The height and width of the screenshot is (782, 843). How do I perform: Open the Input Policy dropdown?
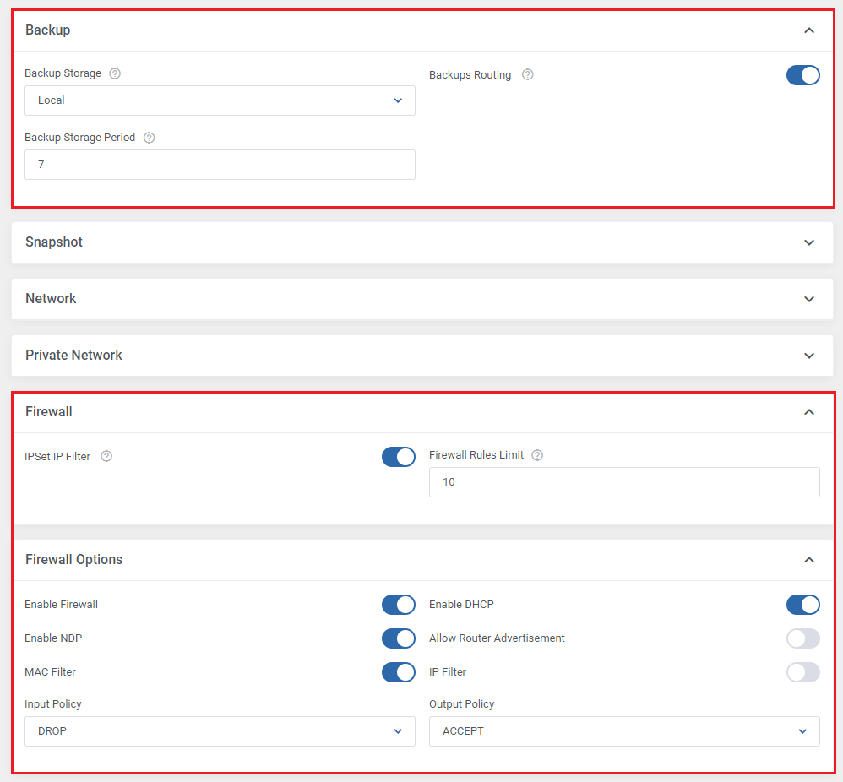click(x=220, y=731)
